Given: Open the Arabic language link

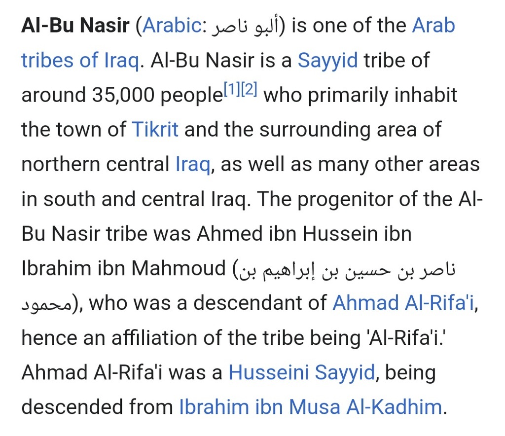Looking at the screenshot, I should pyautogui.click(x=172, y=26).
